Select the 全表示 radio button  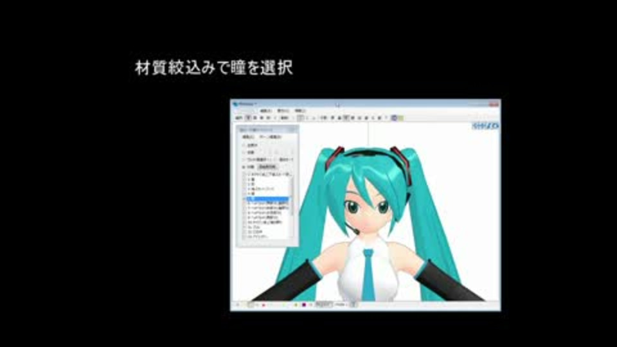(244, 145)
